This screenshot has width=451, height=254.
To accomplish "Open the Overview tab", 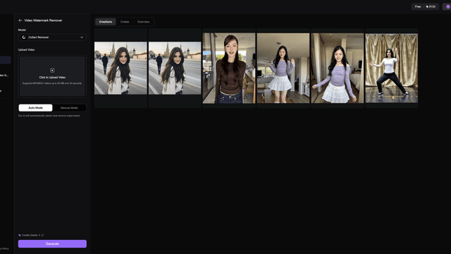I will click(x=143, y=22).
